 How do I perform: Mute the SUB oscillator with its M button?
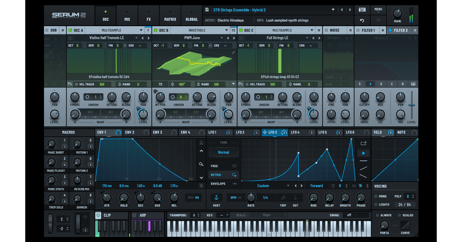coord(63,30)
